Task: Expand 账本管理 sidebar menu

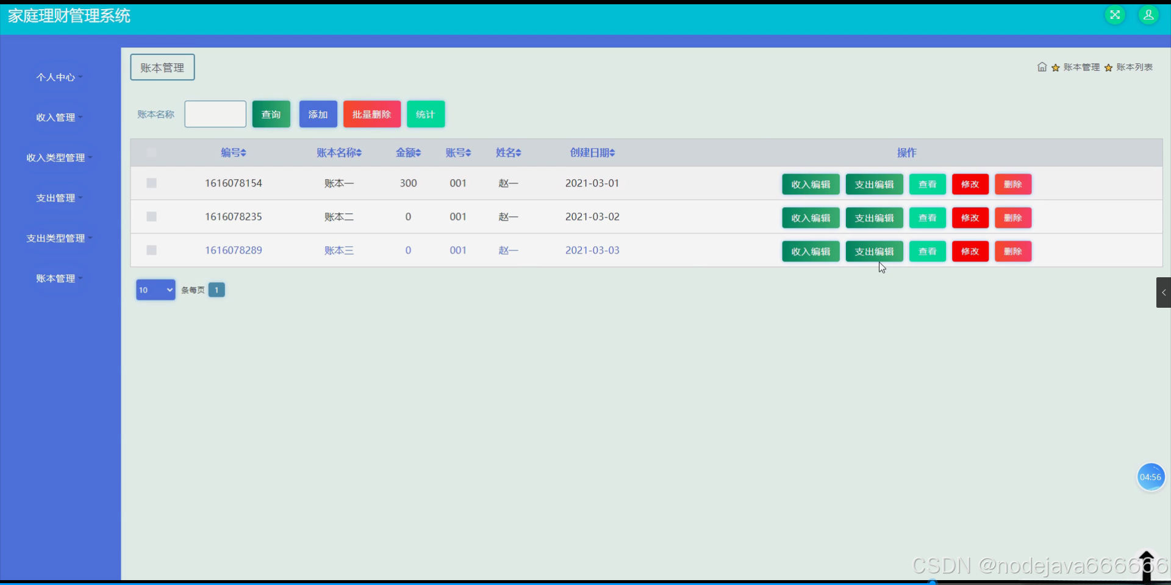Action: point(59,278)
